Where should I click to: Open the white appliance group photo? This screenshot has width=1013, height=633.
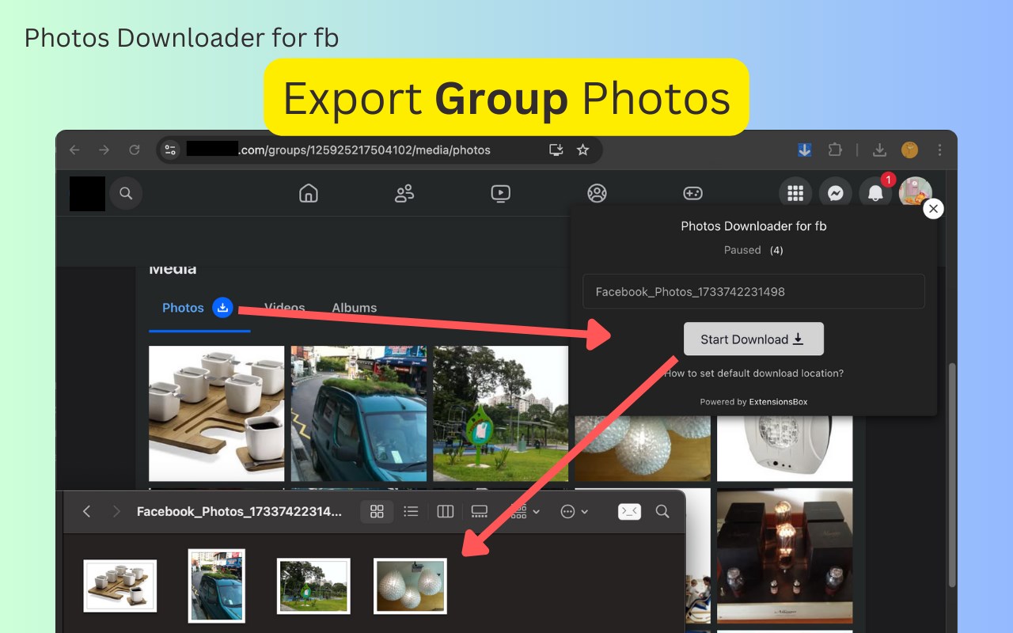784,448
